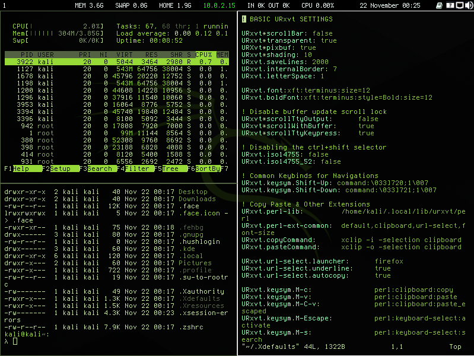This screenshot has width=474, height=356.
Task: Click F4 Filter in htop footer
Action: pos(135,169)
